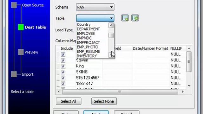Click the Date/Number Format column header
The height and width of the screenshot is (114, 203).
pos(150,48)
